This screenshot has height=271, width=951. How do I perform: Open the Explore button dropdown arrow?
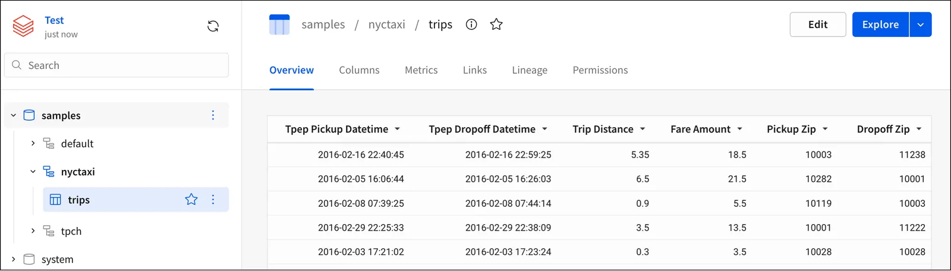click(921, 24)
